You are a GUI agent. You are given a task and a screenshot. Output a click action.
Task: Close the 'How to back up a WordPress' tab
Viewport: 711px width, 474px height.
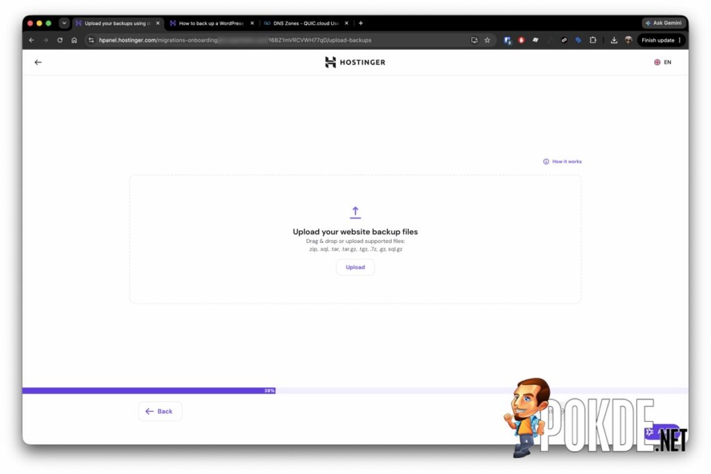pyautogui.click(x=252, y=23)
